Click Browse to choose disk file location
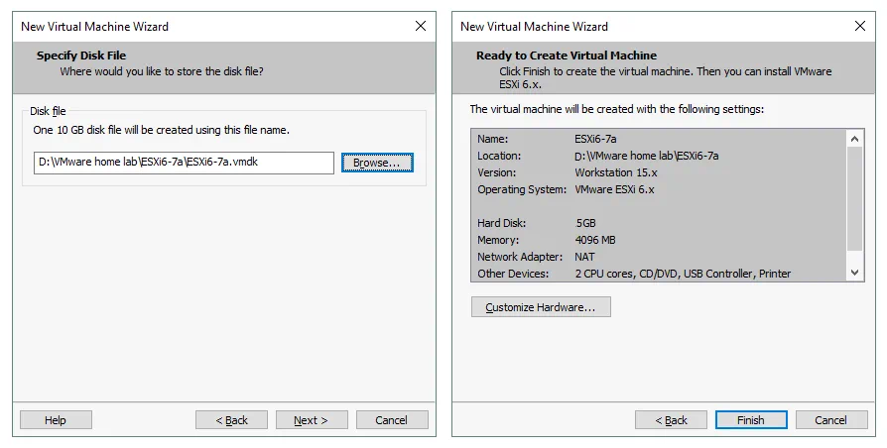Screen dimensions: 887x448 click(377, 163)
